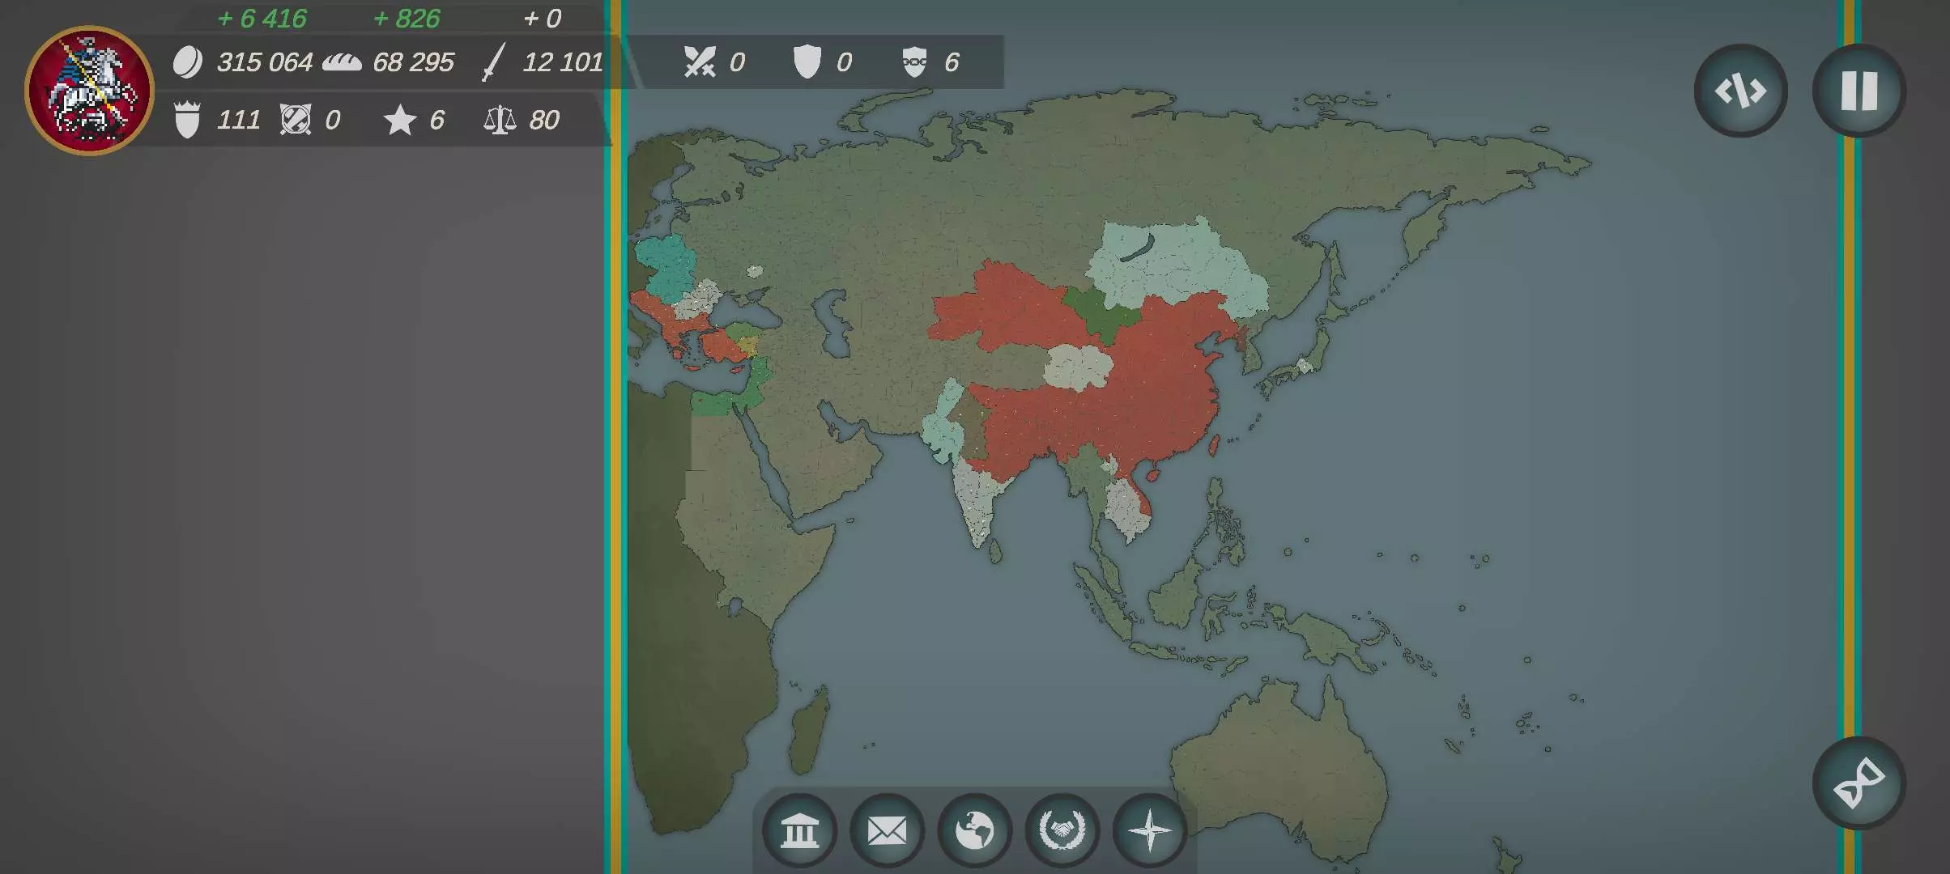The width and height of the screenshot is (1950, 874).
Task: Click the star rating icon
Action: click(399, 121)
